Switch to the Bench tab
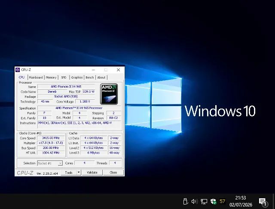275x209 pixels. pos(90,77)
